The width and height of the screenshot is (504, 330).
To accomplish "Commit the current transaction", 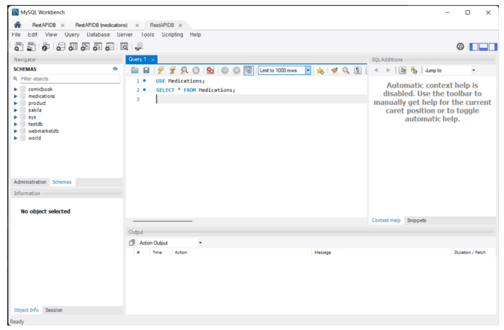I will point(224,70).
